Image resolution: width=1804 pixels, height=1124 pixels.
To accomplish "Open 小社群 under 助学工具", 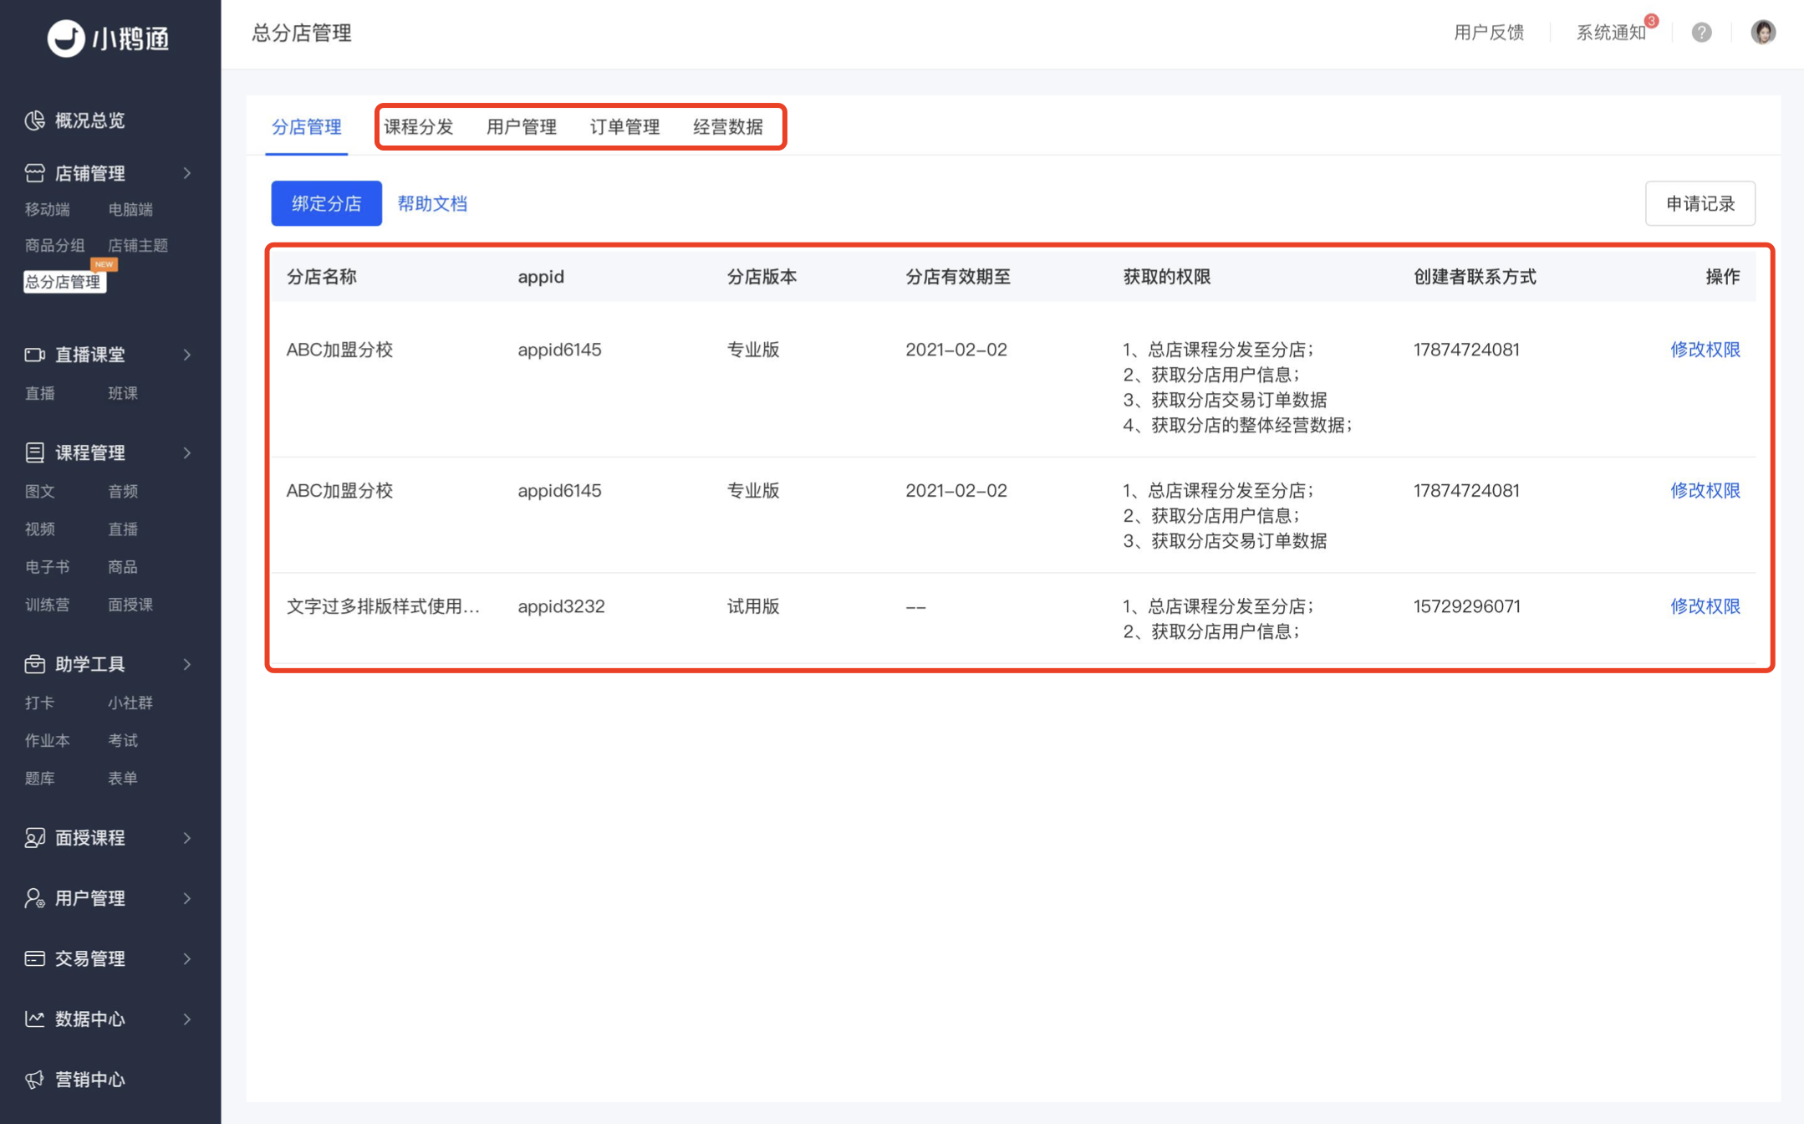I will pyautogui.click(x=130, y=702).
